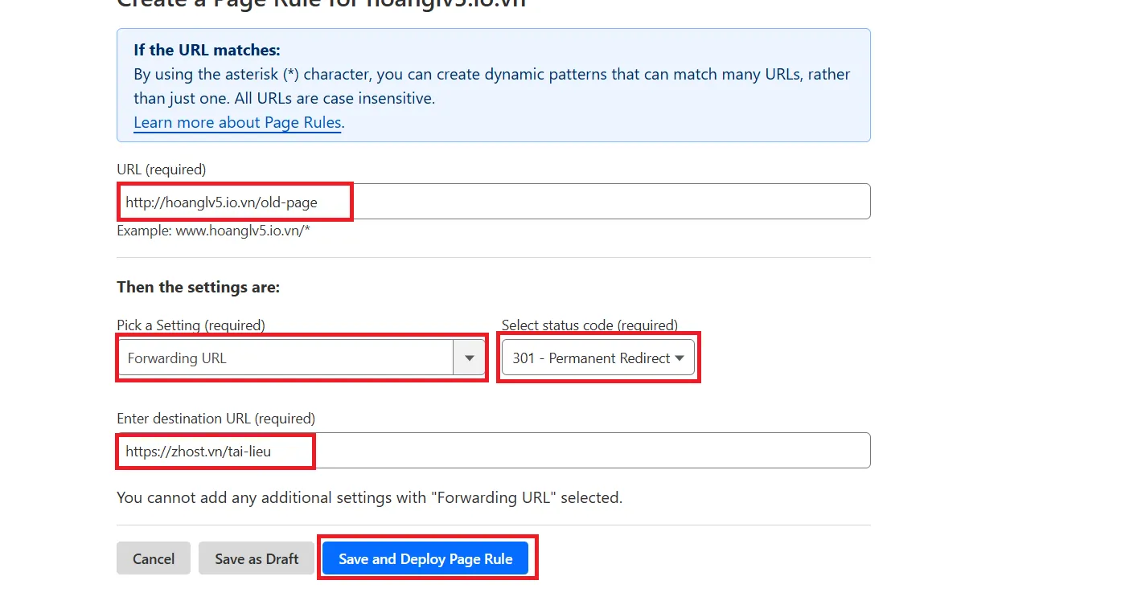
Task: Focus the destination URL input field
Action: pyautogui.click(x=492, y=451)
